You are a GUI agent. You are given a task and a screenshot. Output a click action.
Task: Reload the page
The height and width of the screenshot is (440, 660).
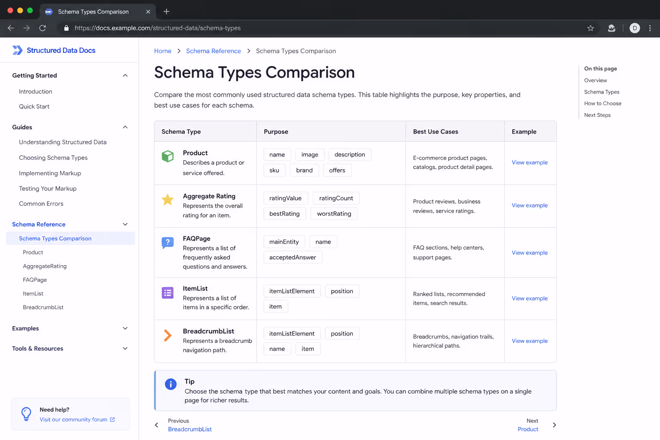[43, 28]
